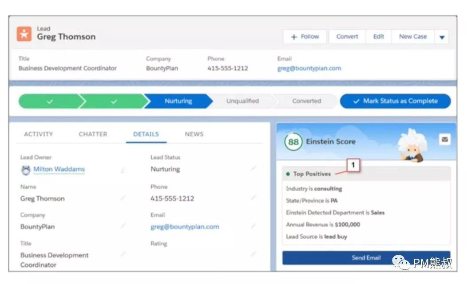Click the Einstein Score 88 badge

coord(293,142)
